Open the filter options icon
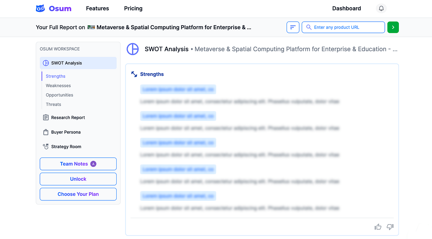This screenshot has width=432, height=239. point(293,27)
